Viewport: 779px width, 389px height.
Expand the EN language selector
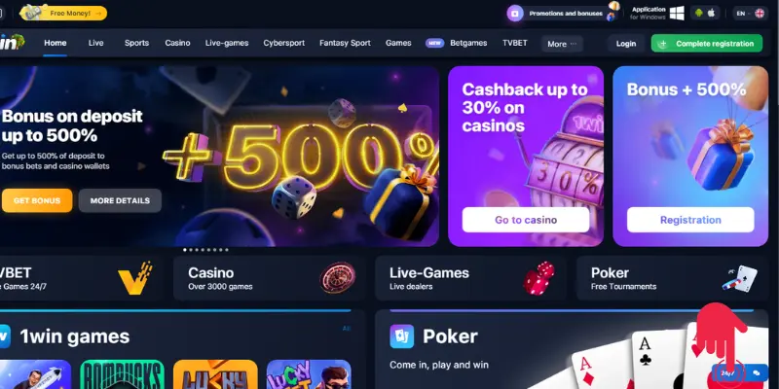[x=750, y=14]
